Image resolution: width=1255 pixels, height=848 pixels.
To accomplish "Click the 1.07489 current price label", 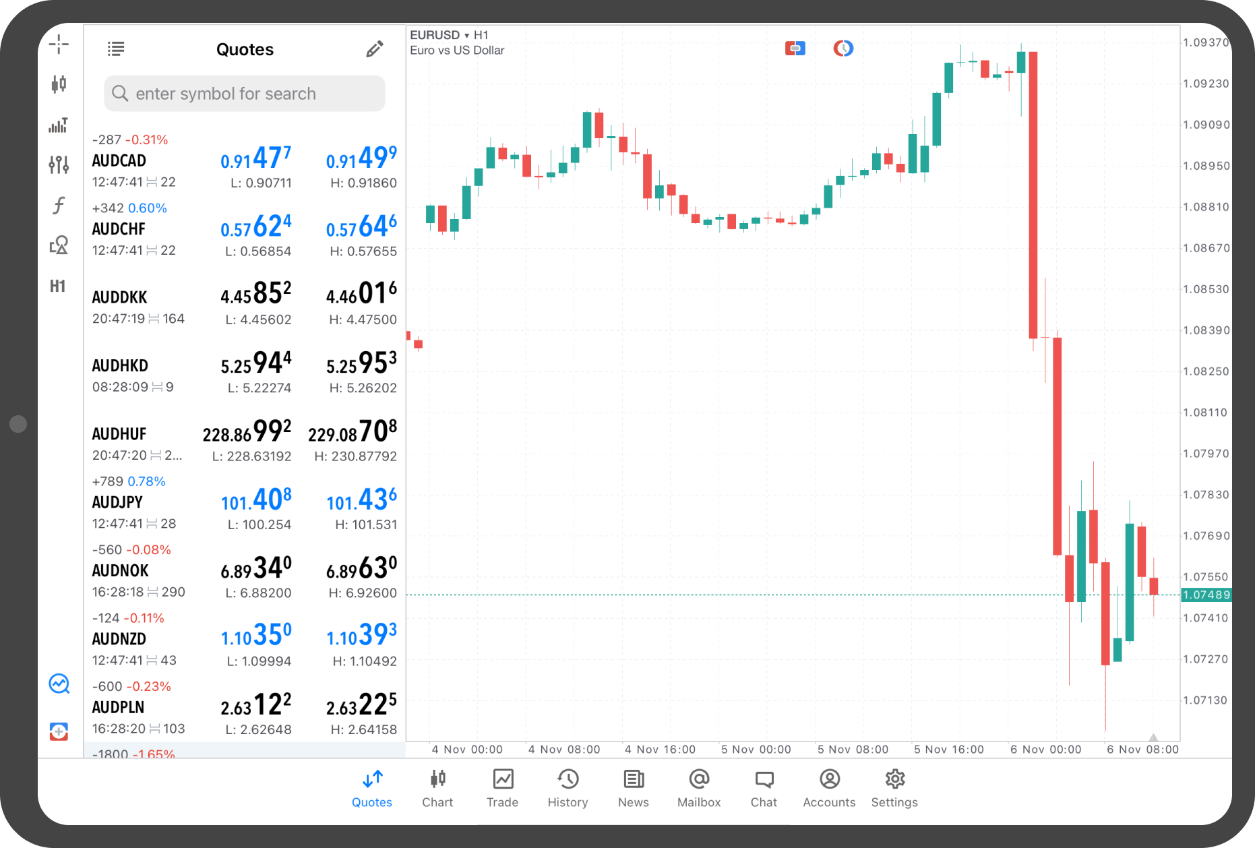I will coord(1206,595).
